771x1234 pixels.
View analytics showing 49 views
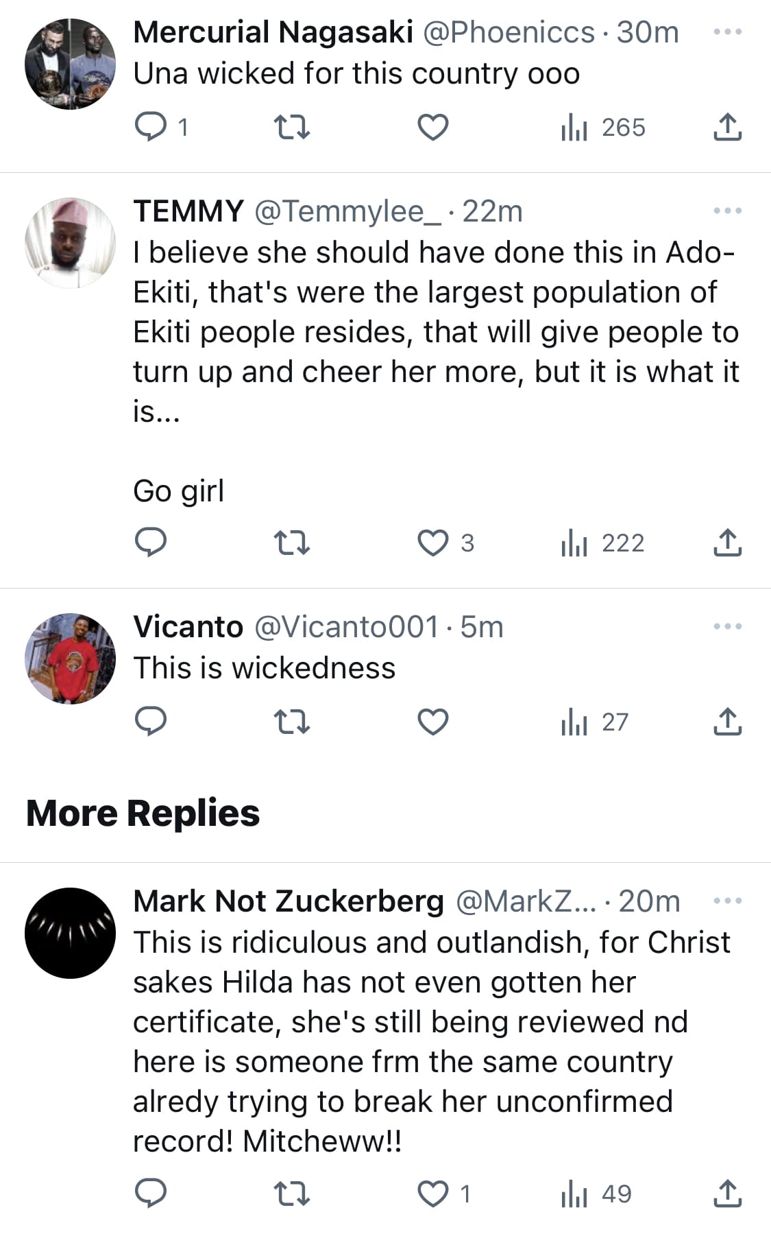[x=596, y=1194]
